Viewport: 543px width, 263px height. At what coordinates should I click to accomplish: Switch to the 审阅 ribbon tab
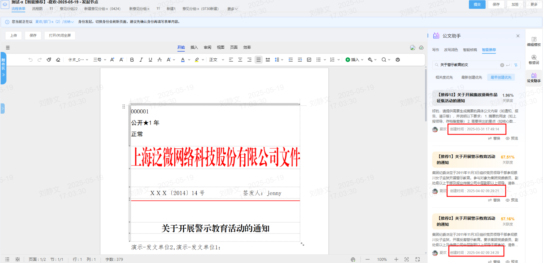pos(207,47)
